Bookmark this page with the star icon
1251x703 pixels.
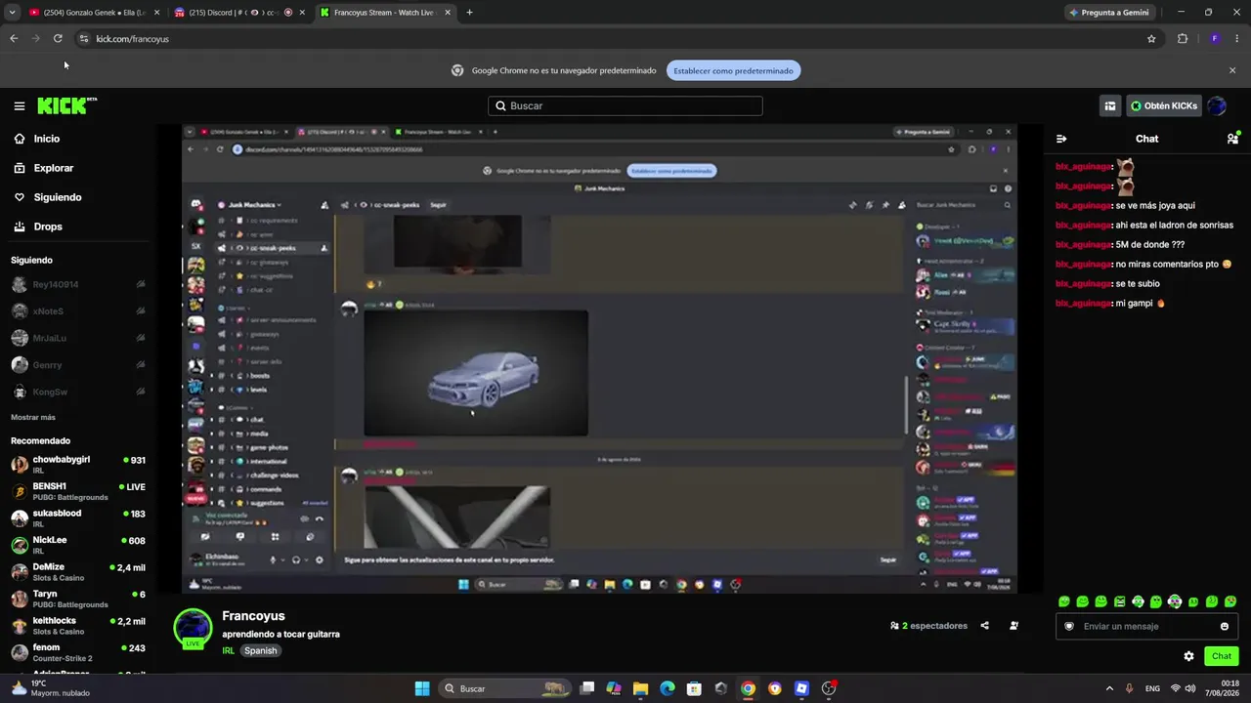tap(1151, 39)
